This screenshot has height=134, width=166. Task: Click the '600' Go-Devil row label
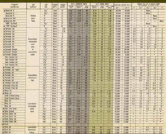pos(11,24)
